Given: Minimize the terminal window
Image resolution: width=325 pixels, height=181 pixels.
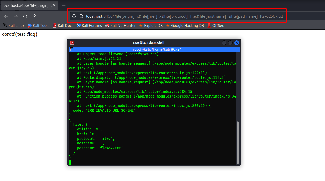Looking at the screenshot, I should coord(224,43).
